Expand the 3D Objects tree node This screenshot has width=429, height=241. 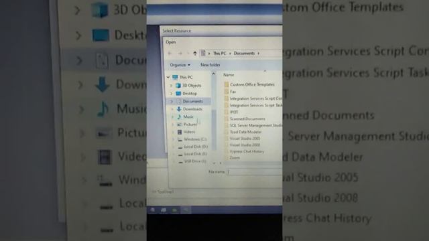coord(172,86)
